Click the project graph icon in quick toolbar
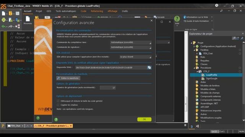The height and width of the screenshot is (137, 245). coord(18,26)
